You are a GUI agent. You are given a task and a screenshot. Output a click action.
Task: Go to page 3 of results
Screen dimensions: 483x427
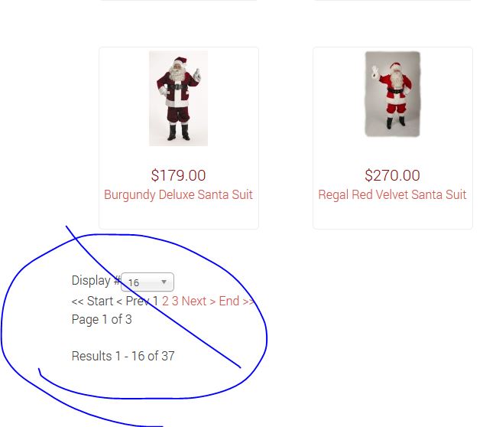coord(175,302)
